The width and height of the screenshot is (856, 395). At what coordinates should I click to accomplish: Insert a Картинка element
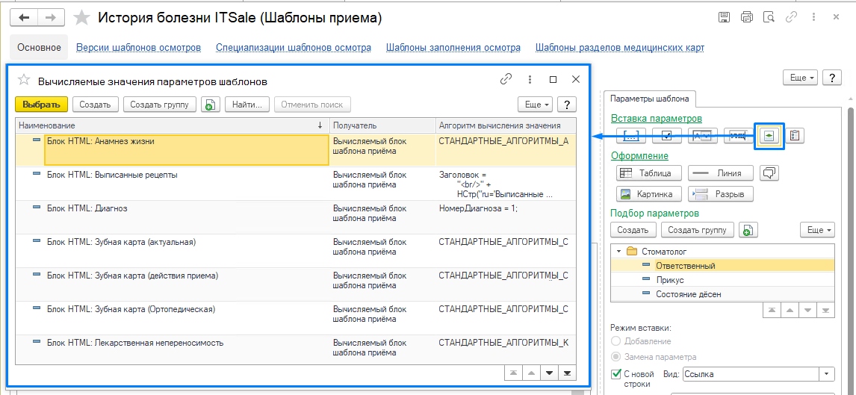pos(650,193)
